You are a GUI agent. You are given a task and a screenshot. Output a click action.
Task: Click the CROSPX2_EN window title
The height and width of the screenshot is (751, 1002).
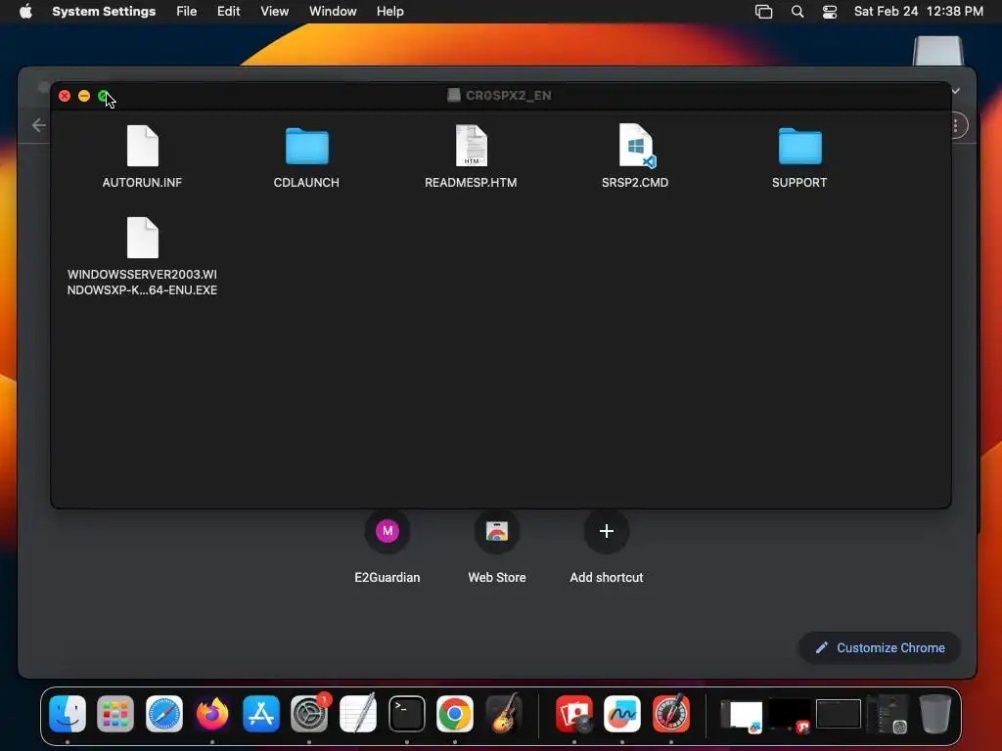(509, 95)
